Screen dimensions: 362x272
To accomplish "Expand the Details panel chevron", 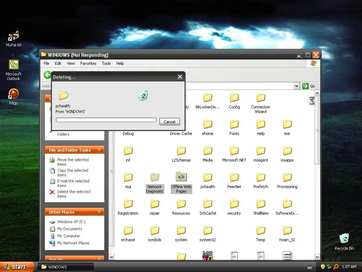I will [x=99, y=259].
